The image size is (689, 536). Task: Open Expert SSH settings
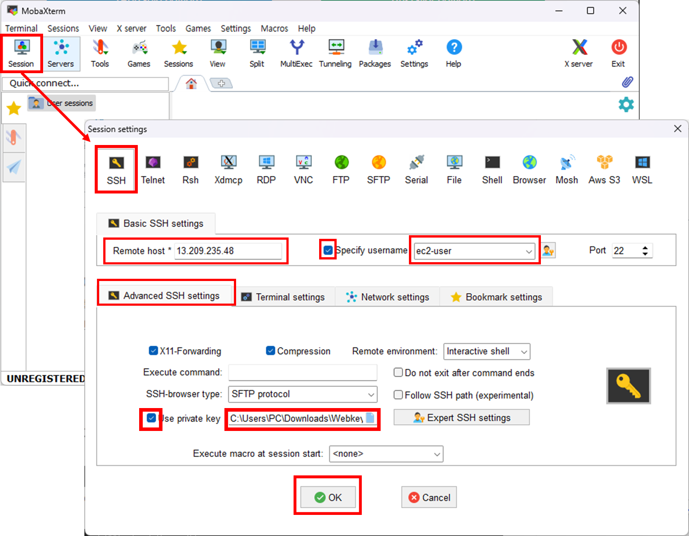point(461,417)
